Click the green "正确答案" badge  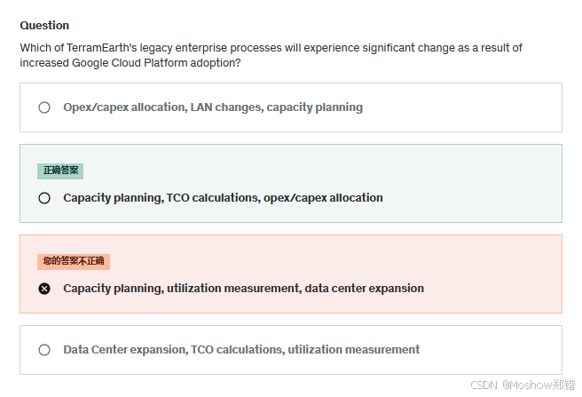(60, 171)
